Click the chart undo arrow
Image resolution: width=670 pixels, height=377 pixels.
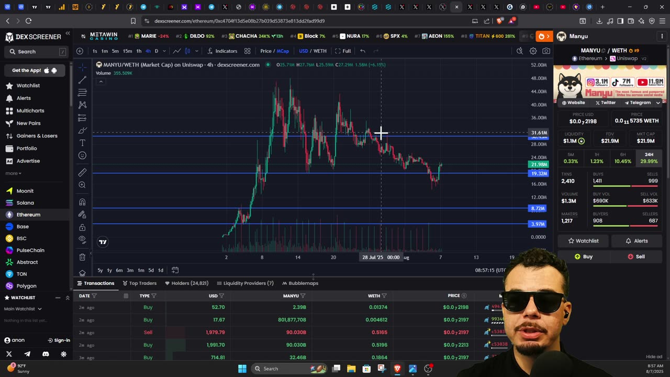[362, 51]
